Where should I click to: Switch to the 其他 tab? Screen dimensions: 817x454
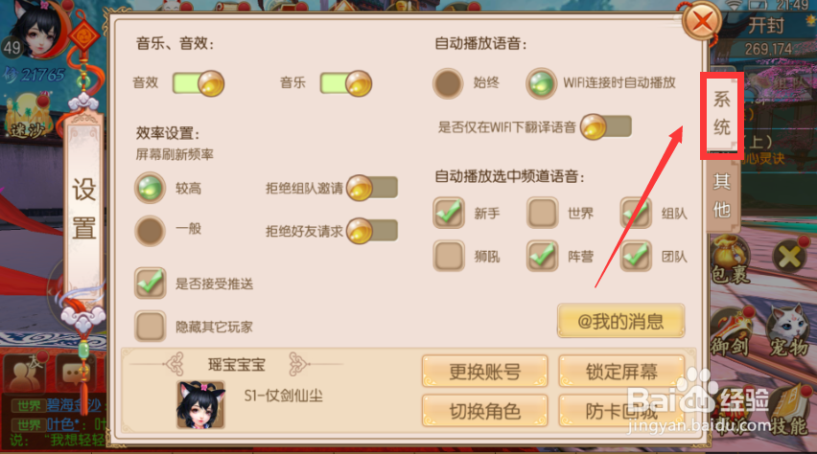[722, 195]
